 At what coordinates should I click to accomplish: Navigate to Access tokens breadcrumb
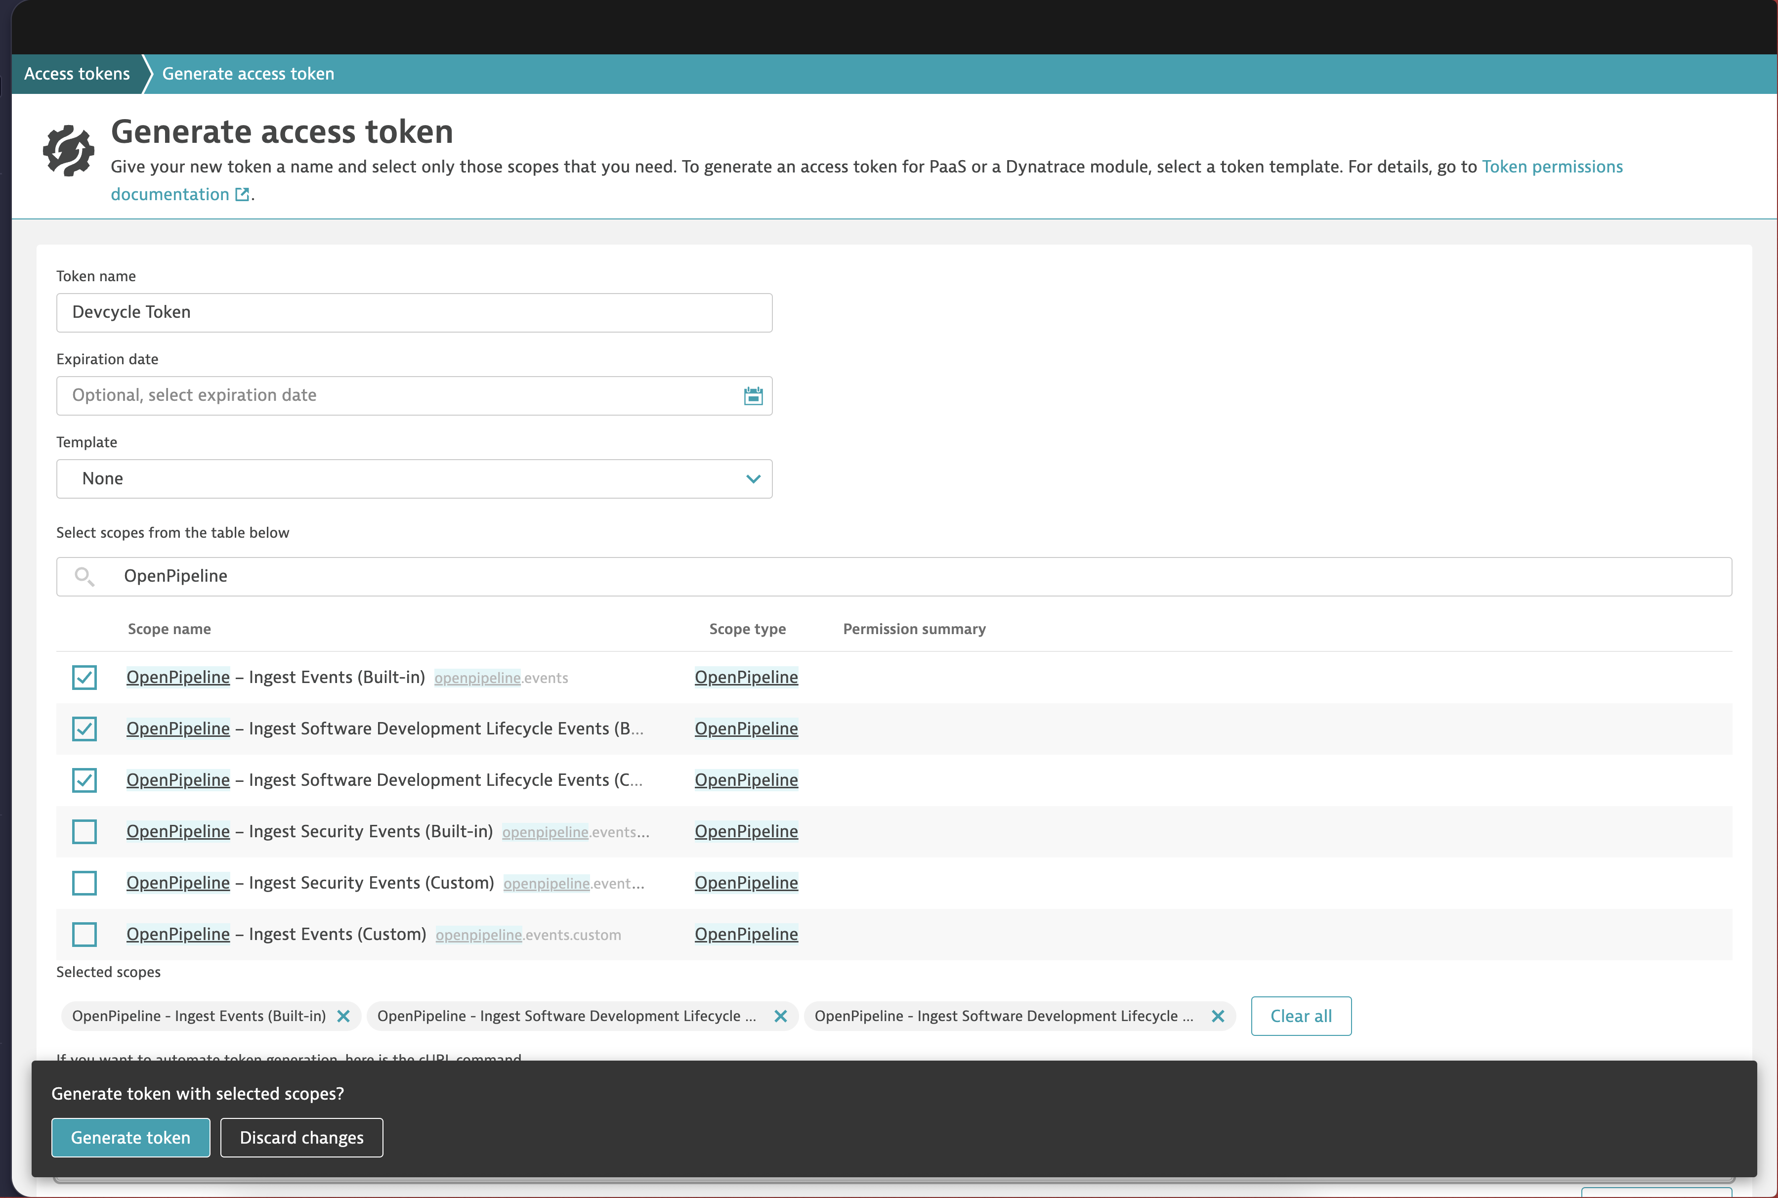(77, 73)
